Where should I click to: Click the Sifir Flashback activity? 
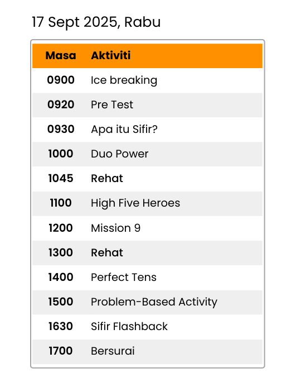pyautogui.click(x=129, y=327)
